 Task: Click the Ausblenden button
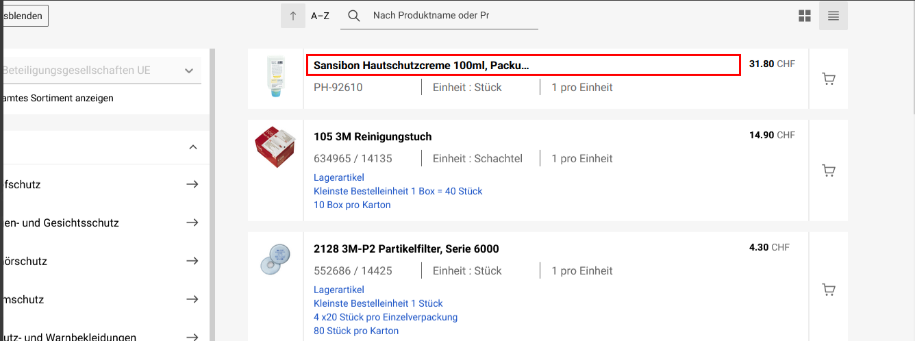coord(23,15)
